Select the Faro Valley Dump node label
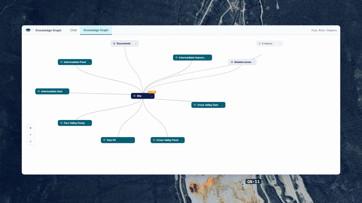The image size is (362, 203). click(74, 123)
